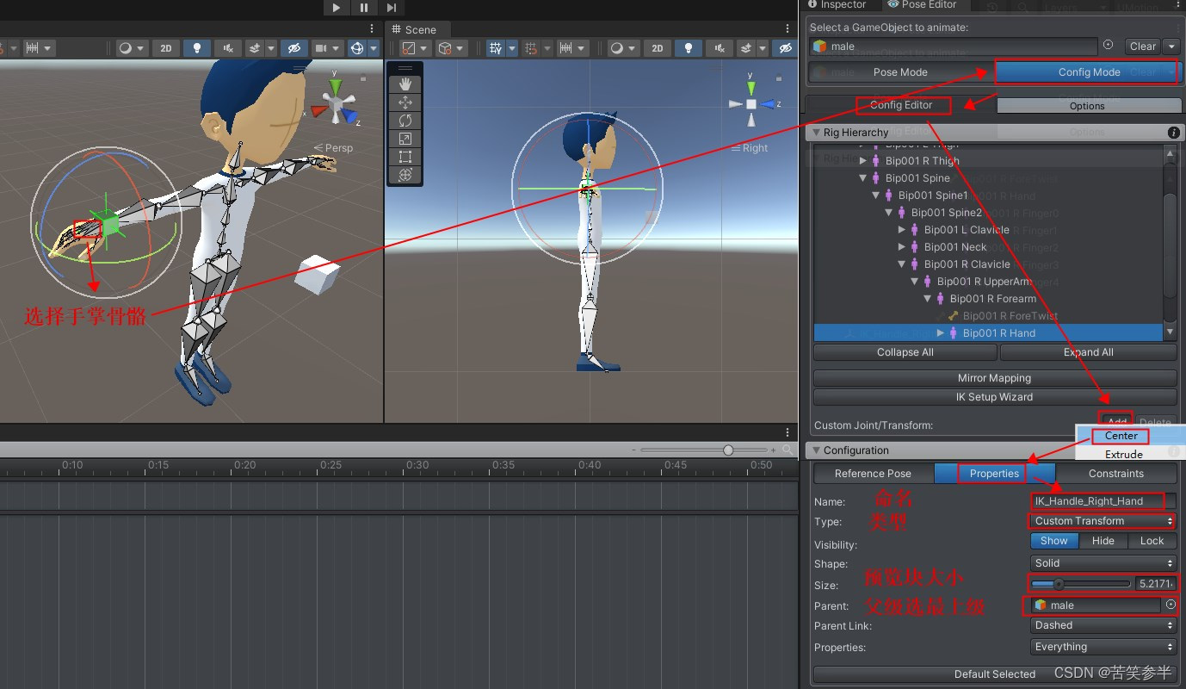Screen dimensions: 1186x689
Task: Click the IK_Handle_Right_Hand name field
Action: pos(1097,500)
